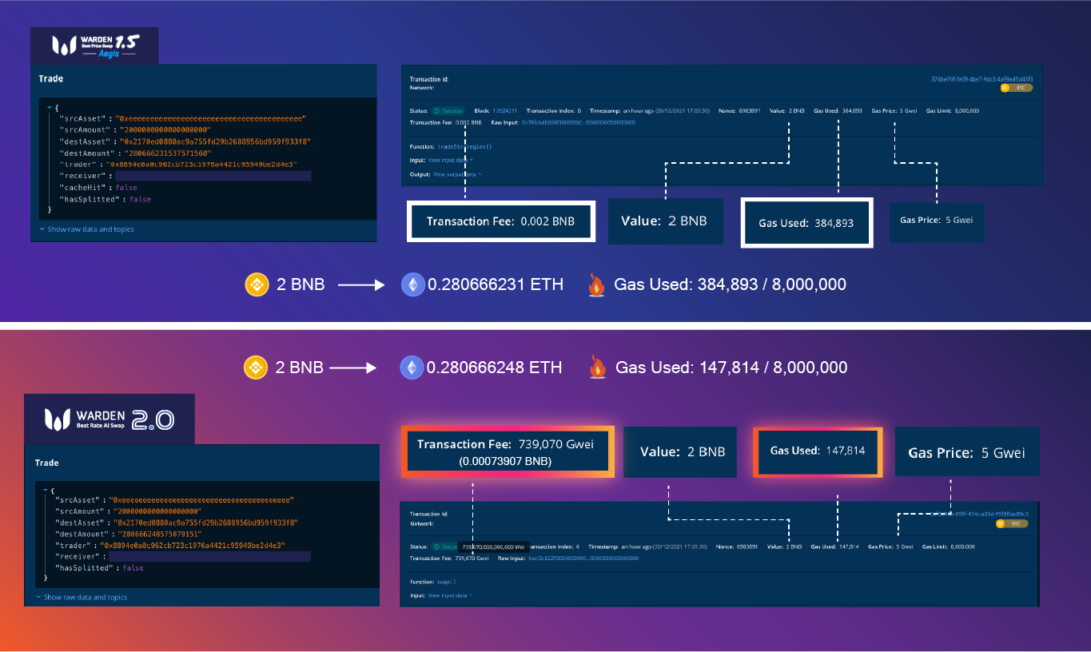Click the flame icon beside Gas Used: 384,893
Viewport: 1091px width, 652px height.
pos(595,284)
